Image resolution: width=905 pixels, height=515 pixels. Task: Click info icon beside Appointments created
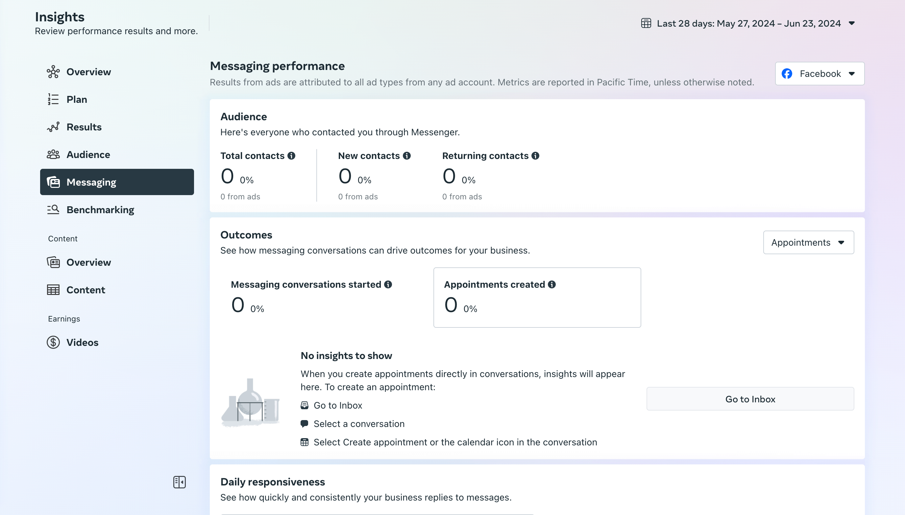pyautogui.click(x=551, y=284)
